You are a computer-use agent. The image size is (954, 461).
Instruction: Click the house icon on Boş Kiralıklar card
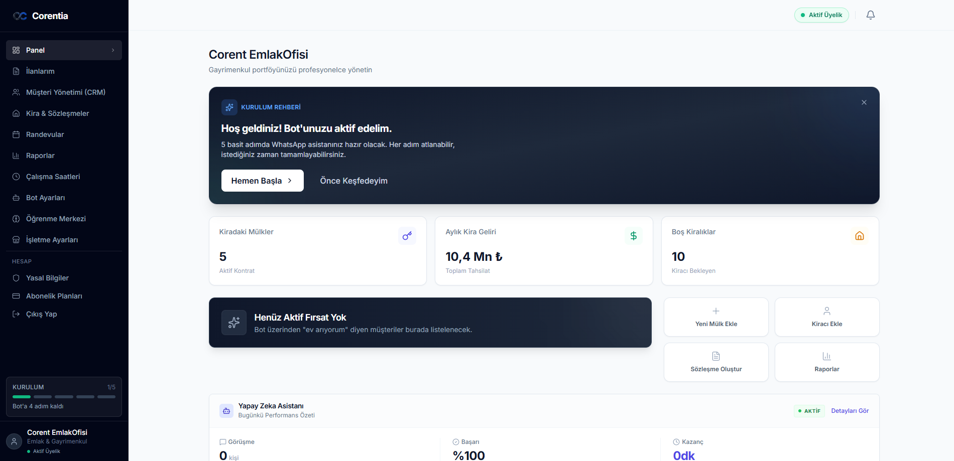pyautogui.click(x=859, y=236)
